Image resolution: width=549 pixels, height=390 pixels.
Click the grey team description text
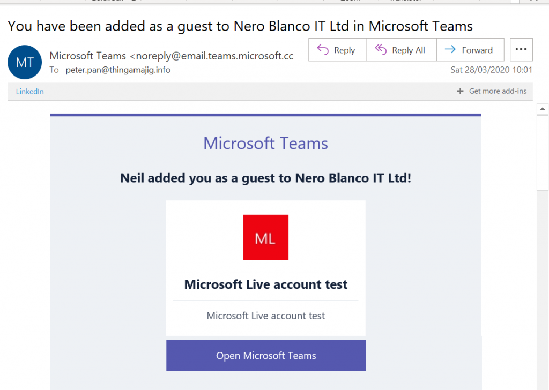click(x=266, y=316)
